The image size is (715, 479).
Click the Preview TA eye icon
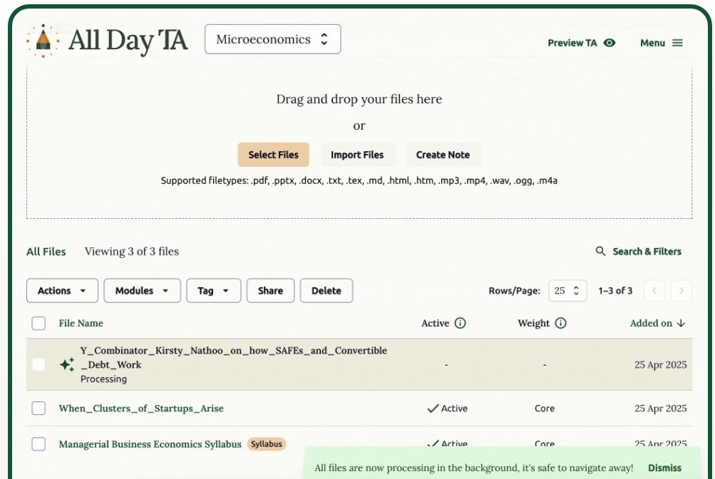(x=609, y=43)
